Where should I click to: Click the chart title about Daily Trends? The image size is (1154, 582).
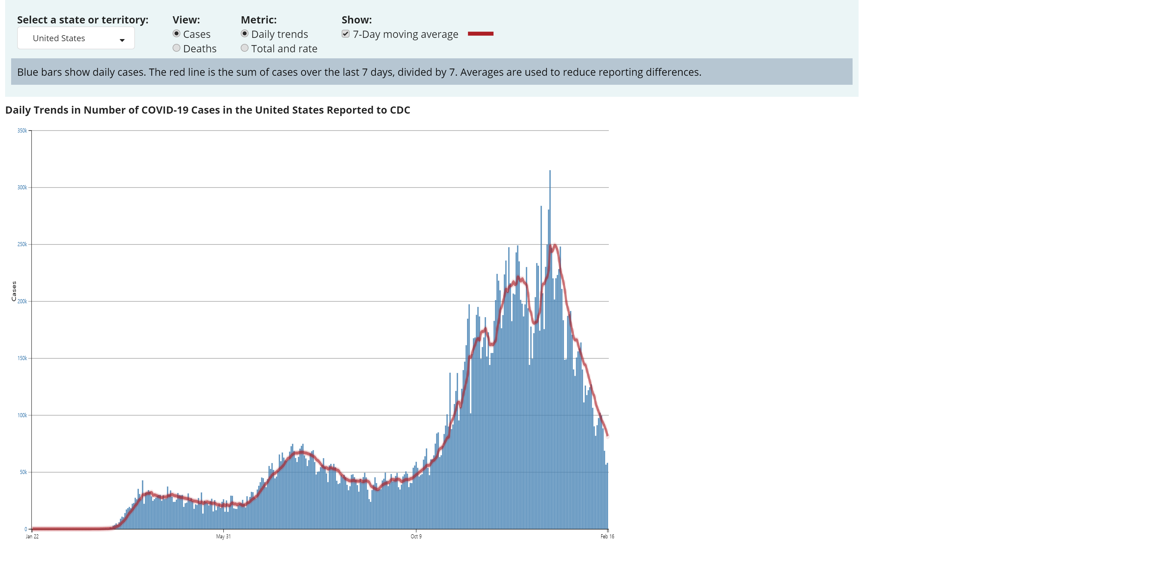coord(207,110)
